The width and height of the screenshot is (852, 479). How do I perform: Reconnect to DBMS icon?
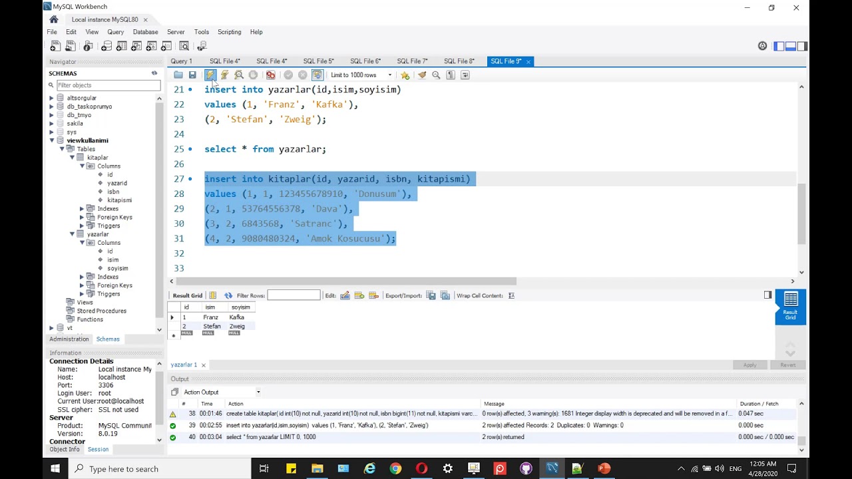coord(202,46)
